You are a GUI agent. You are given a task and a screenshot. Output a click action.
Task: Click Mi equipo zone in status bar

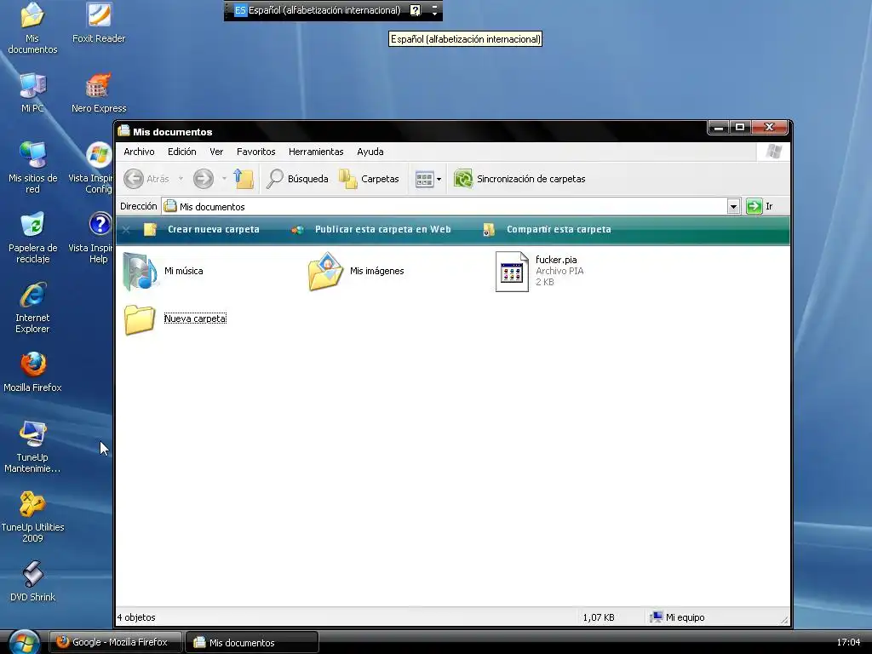pos(678,617)
